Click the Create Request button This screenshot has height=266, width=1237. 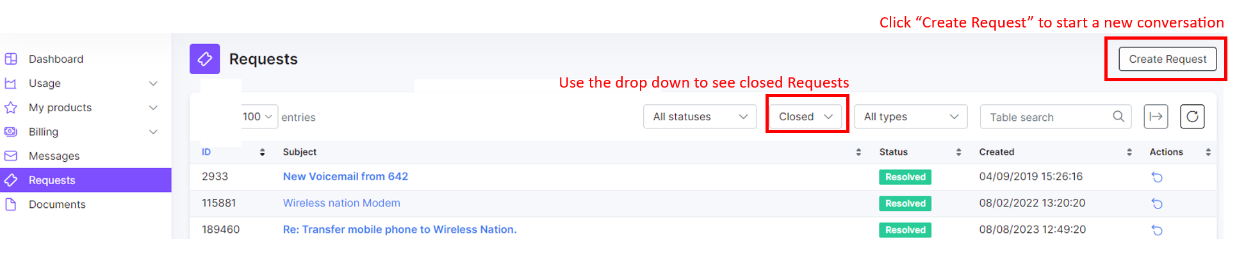pyautogui.click(x=1167, y=59)
